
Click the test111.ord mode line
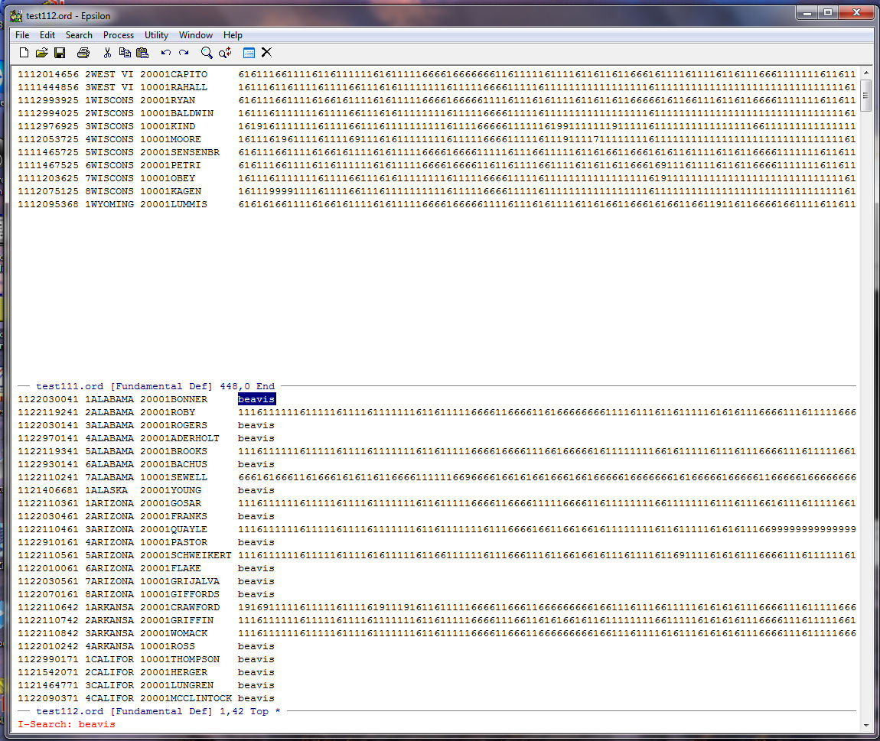(x=153, y=387)
